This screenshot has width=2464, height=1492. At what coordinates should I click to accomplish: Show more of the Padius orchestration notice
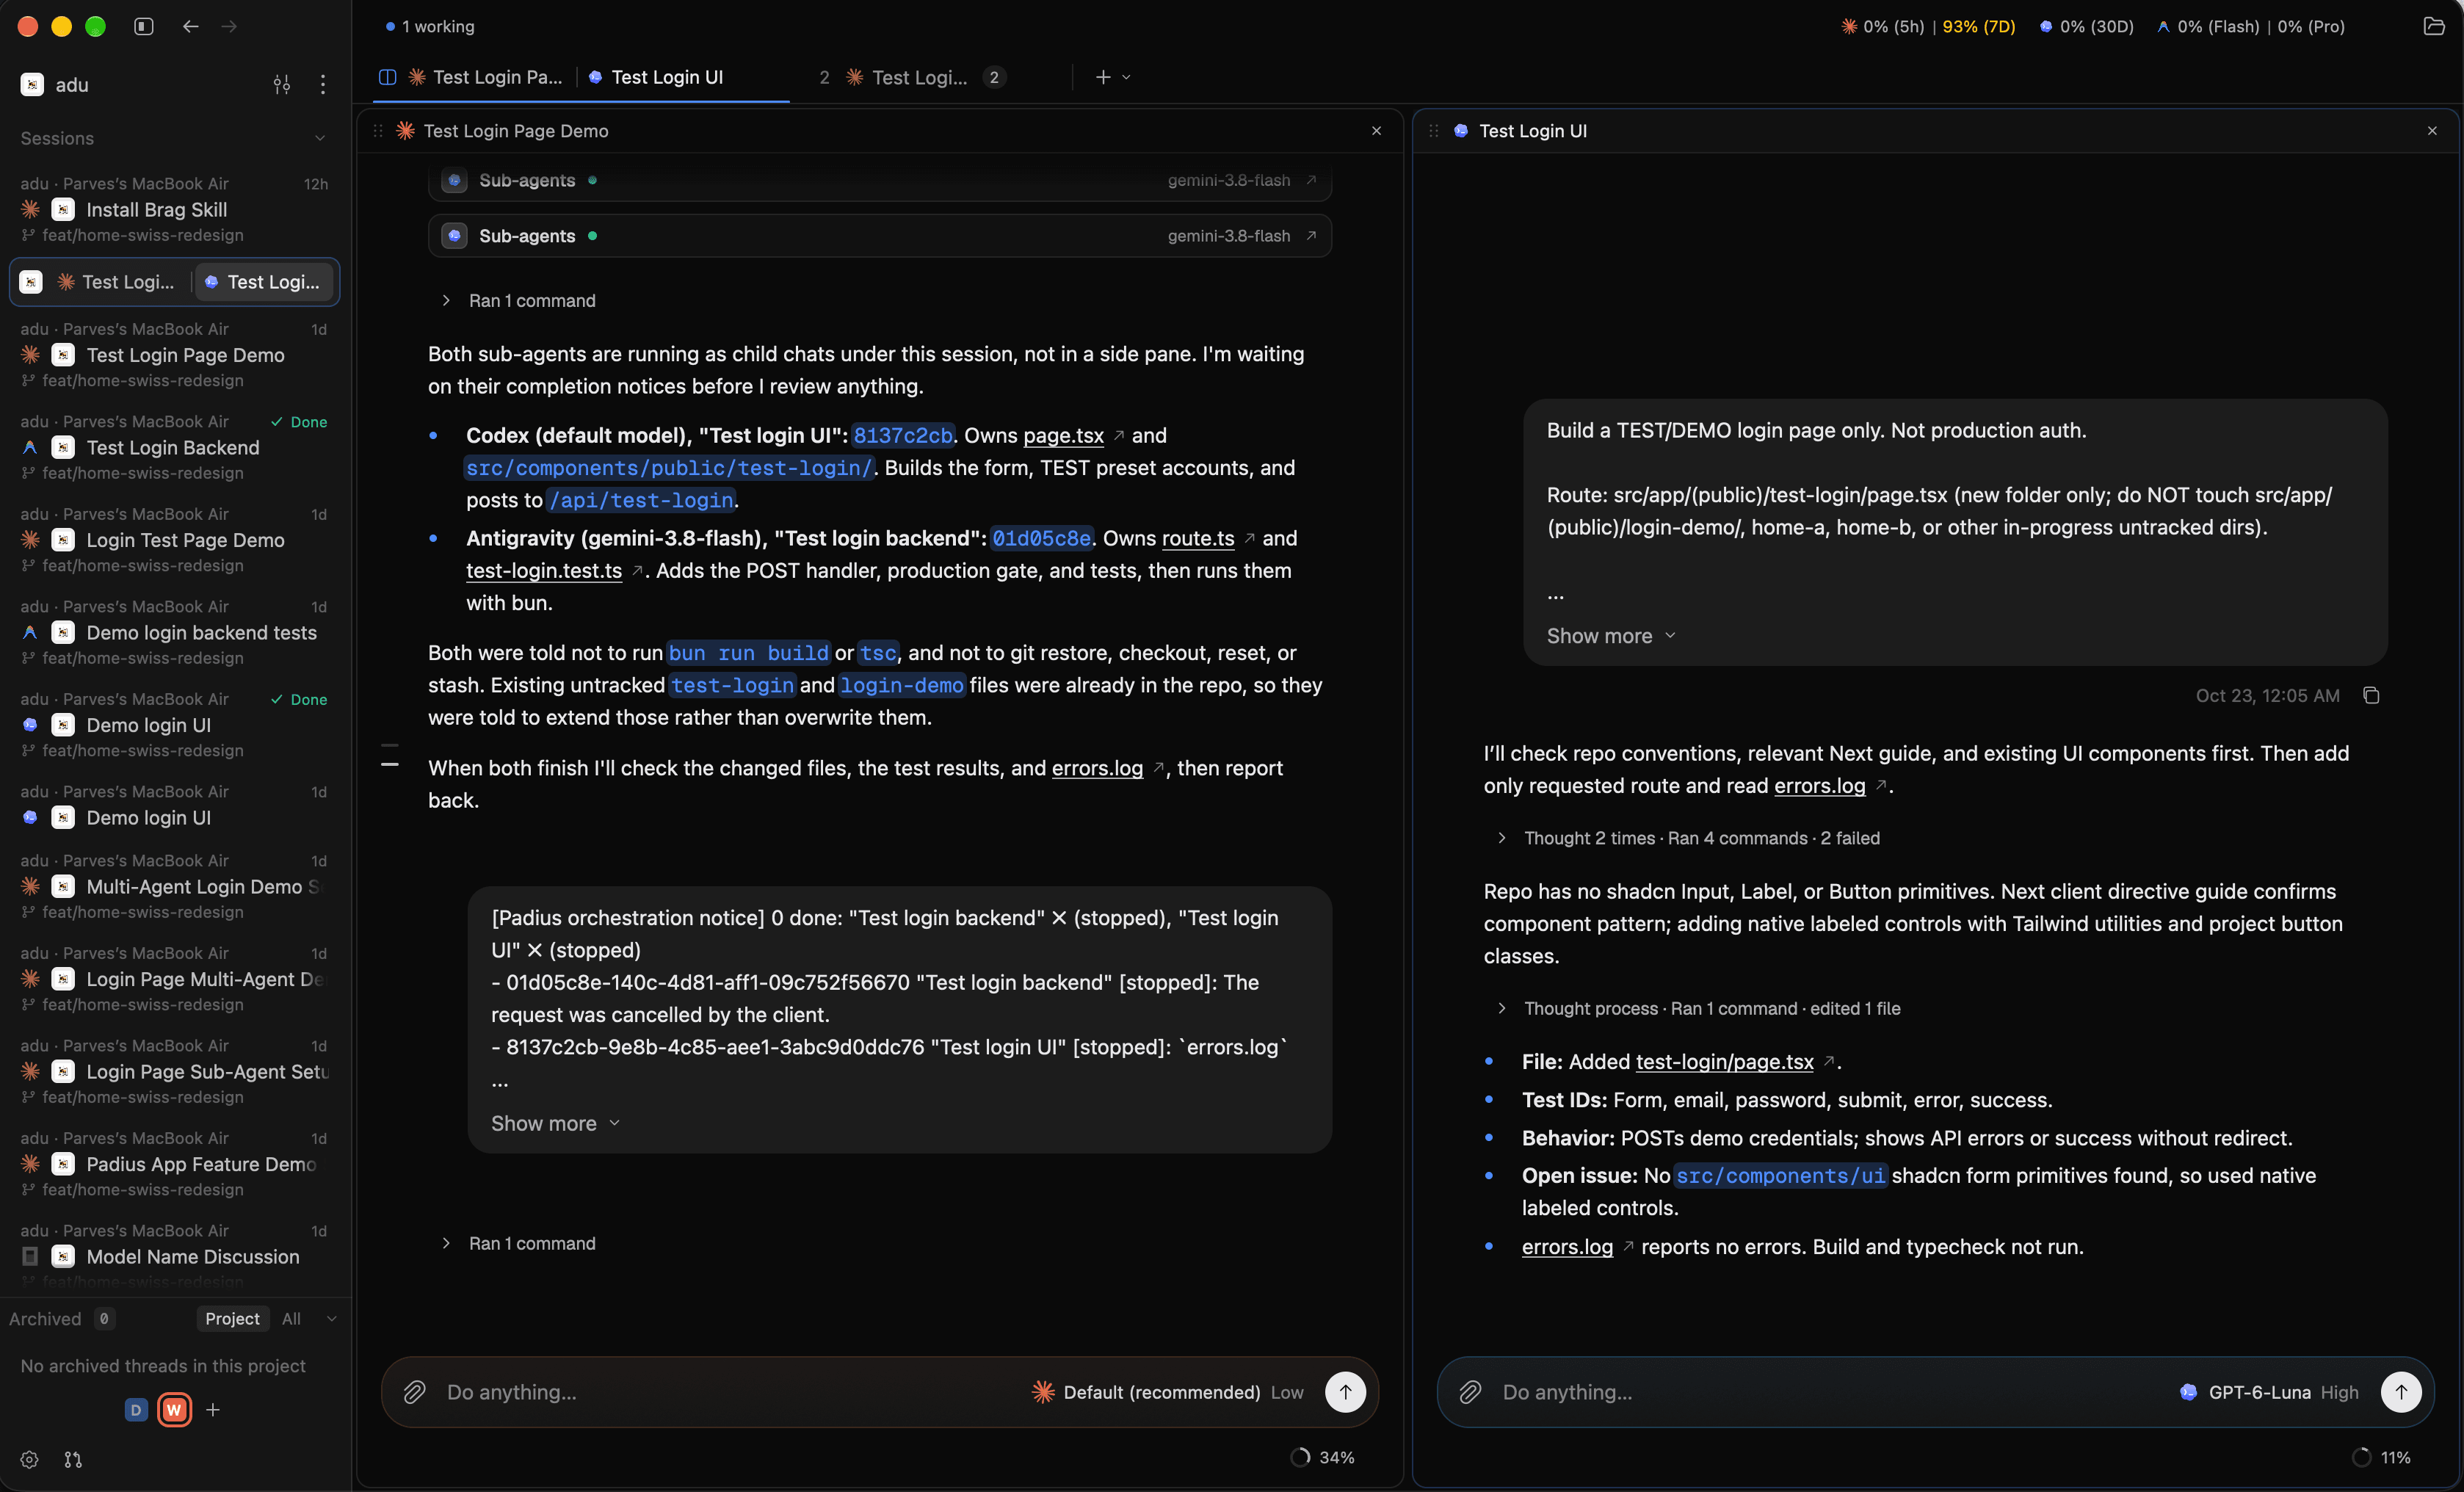pos(555,1124)
